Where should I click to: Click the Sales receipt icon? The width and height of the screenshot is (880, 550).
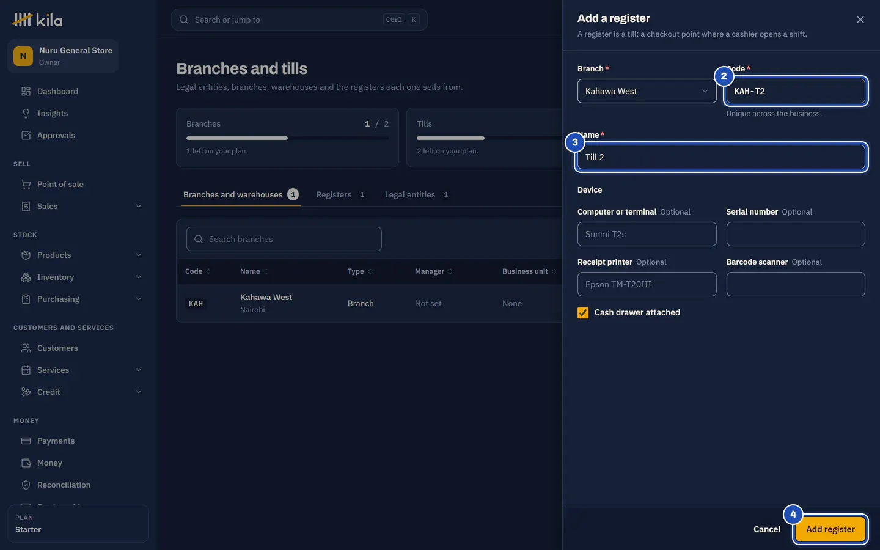coord(26,207)
